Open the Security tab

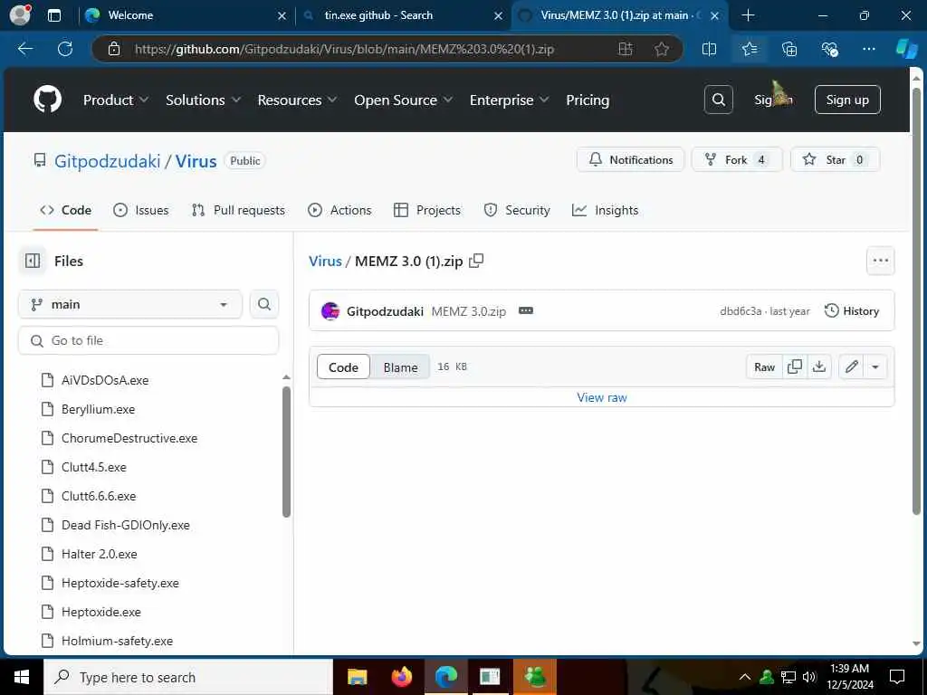click(x=517, y=210)
